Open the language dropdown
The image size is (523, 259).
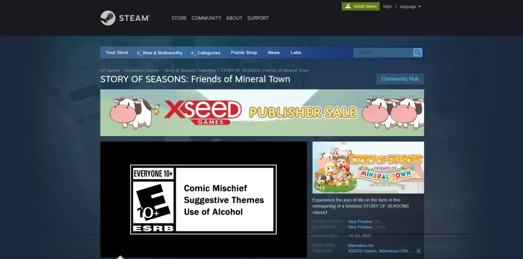410,7
